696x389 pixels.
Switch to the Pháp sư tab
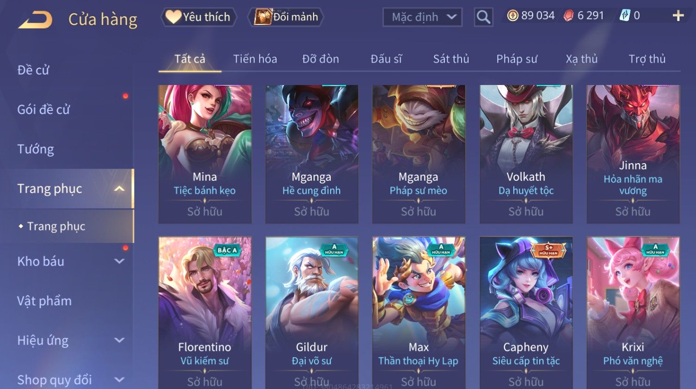pos(517,59)
